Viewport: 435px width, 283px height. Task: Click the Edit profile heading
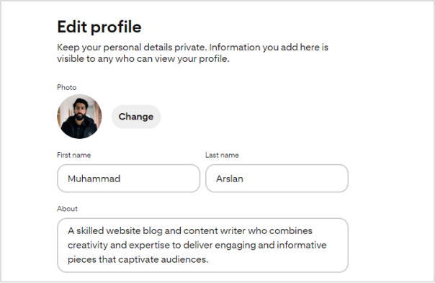tap(99, 27)
